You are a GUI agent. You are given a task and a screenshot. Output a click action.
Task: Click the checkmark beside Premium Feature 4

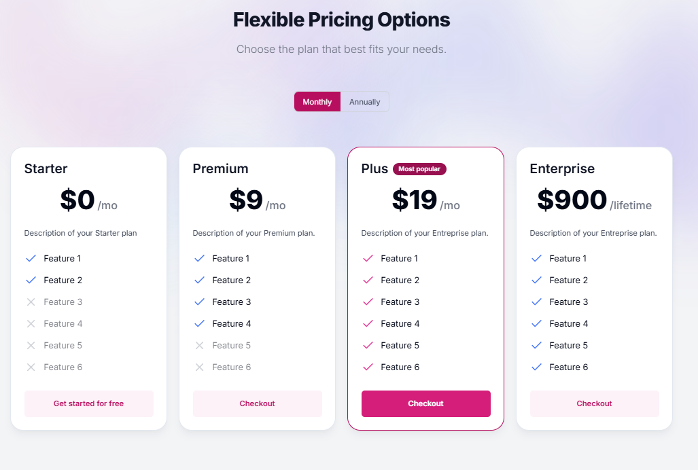[x=199, y=324]
